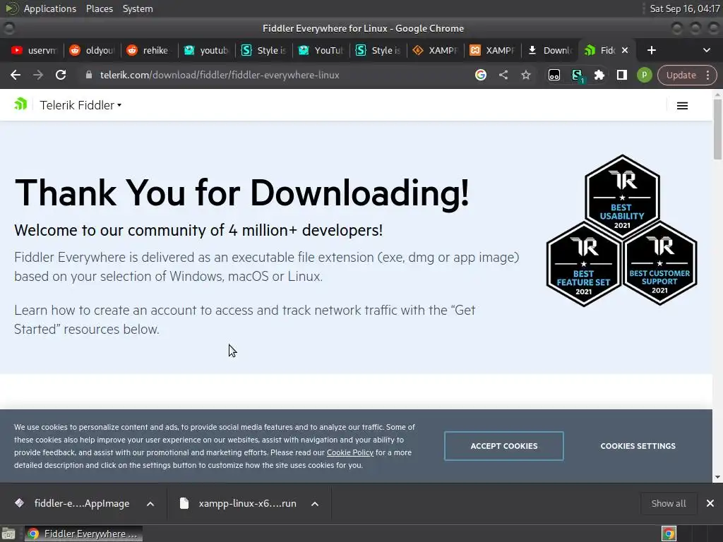Viewport: 723px width, 542px height.
Task: Switch to the YouTut tab
Action: (x=321, y=50)
